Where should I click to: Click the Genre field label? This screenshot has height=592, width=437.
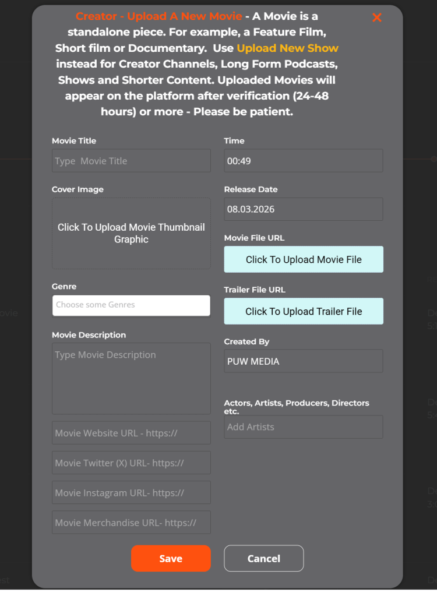click(x=64, y=287)
